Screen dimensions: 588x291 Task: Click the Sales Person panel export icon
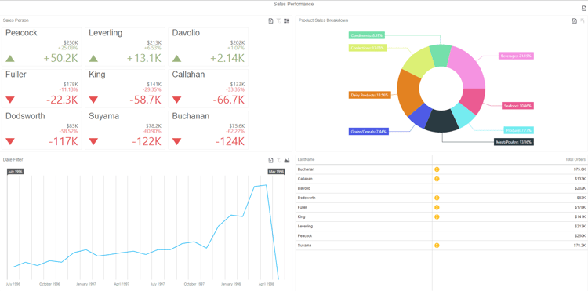(x=270, y=21)
